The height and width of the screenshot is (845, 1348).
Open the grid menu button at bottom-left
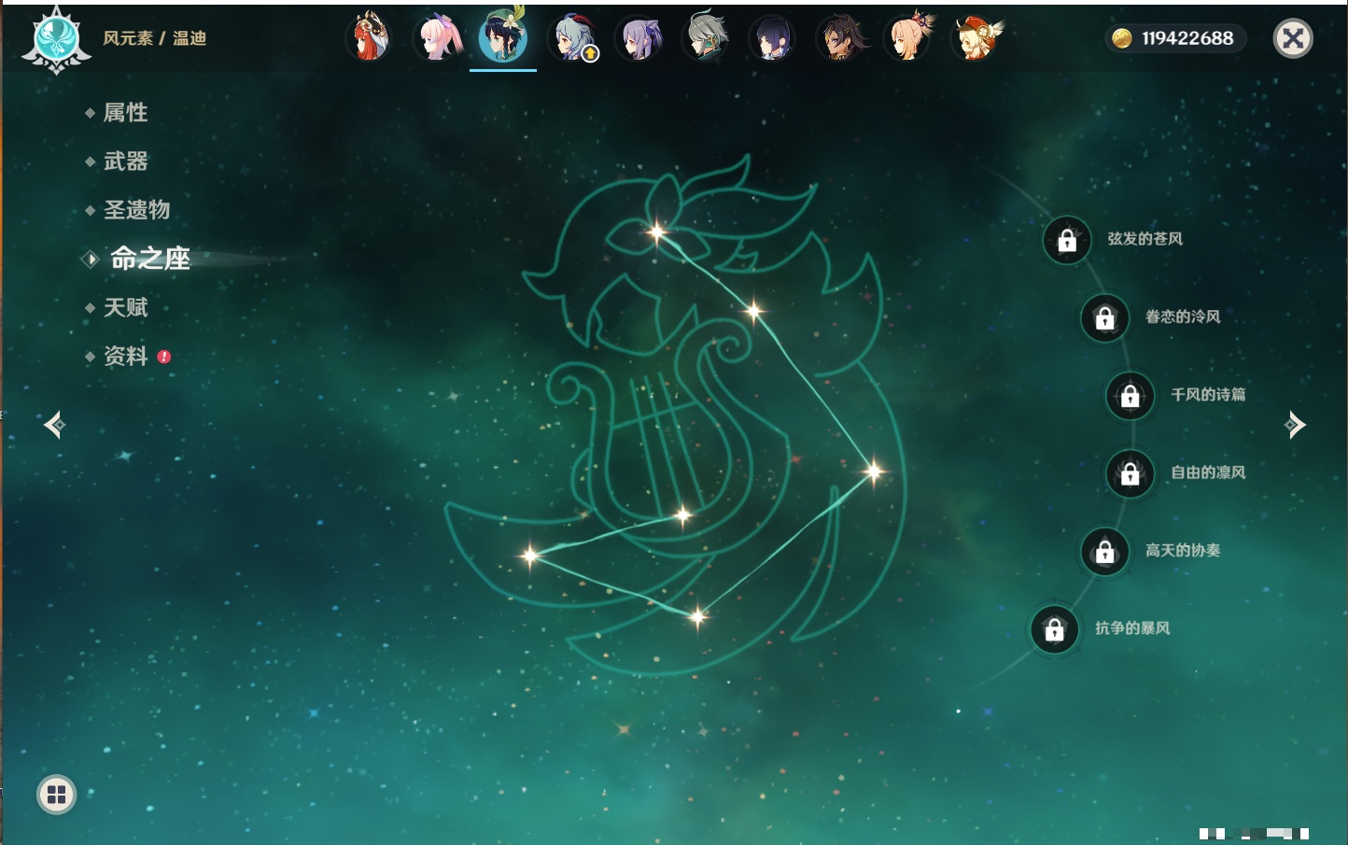click(x=56, y=795)
